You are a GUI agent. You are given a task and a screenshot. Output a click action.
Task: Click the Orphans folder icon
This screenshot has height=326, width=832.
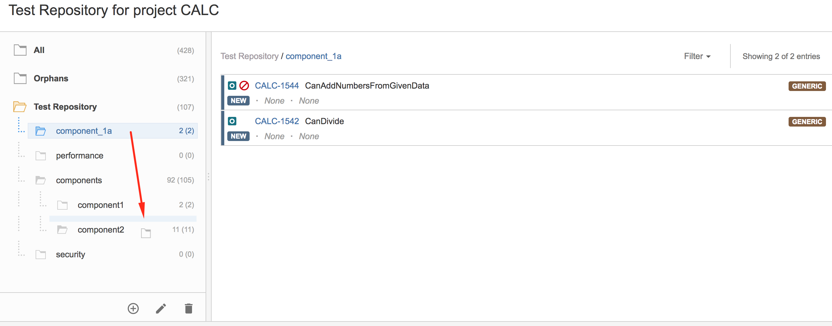coord(20,78)
